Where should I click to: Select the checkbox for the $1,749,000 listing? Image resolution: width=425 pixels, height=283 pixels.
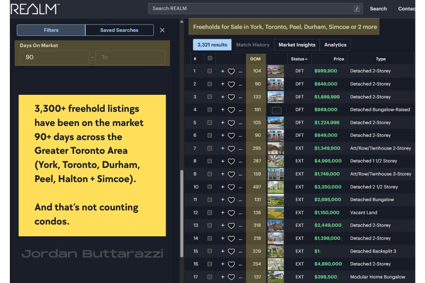click(x=210, y=174)
